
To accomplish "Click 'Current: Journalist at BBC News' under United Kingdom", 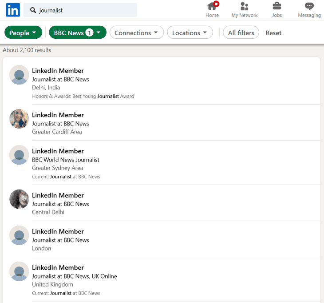I will point(66,293).
